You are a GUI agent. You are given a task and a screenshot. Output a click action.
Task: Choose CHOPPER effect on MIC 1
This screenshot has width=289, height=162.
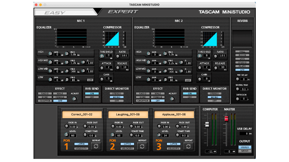pos(45,101)
